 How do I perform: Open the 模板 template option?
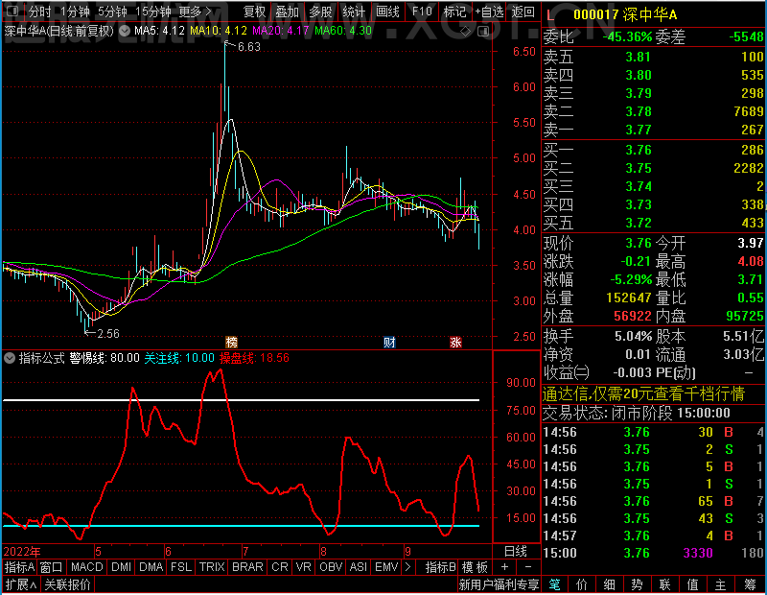pos(475,567)
